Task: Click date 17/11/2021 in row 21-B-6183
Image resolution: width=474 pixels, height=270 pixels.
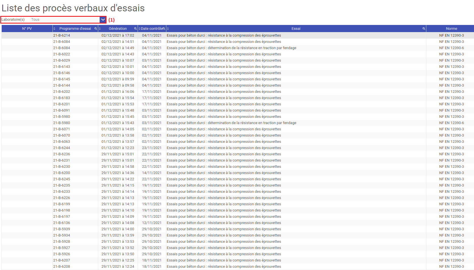Action: coord(152,98)
